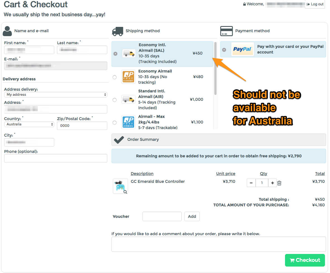Zoom the GC Emerald Blue Controller thumbnail
The height and width of the screenshot is (273, 330).
click(x=120, y=186)
